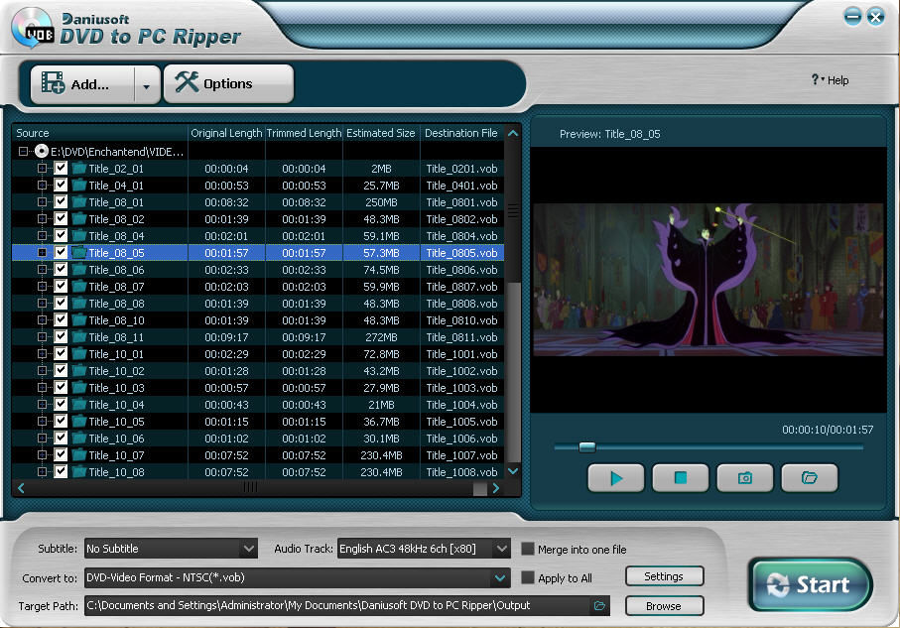Uncheck the Title_08_05 checkbox
Viewport: 900px width, 628px height.
click(x=61, y=252)
